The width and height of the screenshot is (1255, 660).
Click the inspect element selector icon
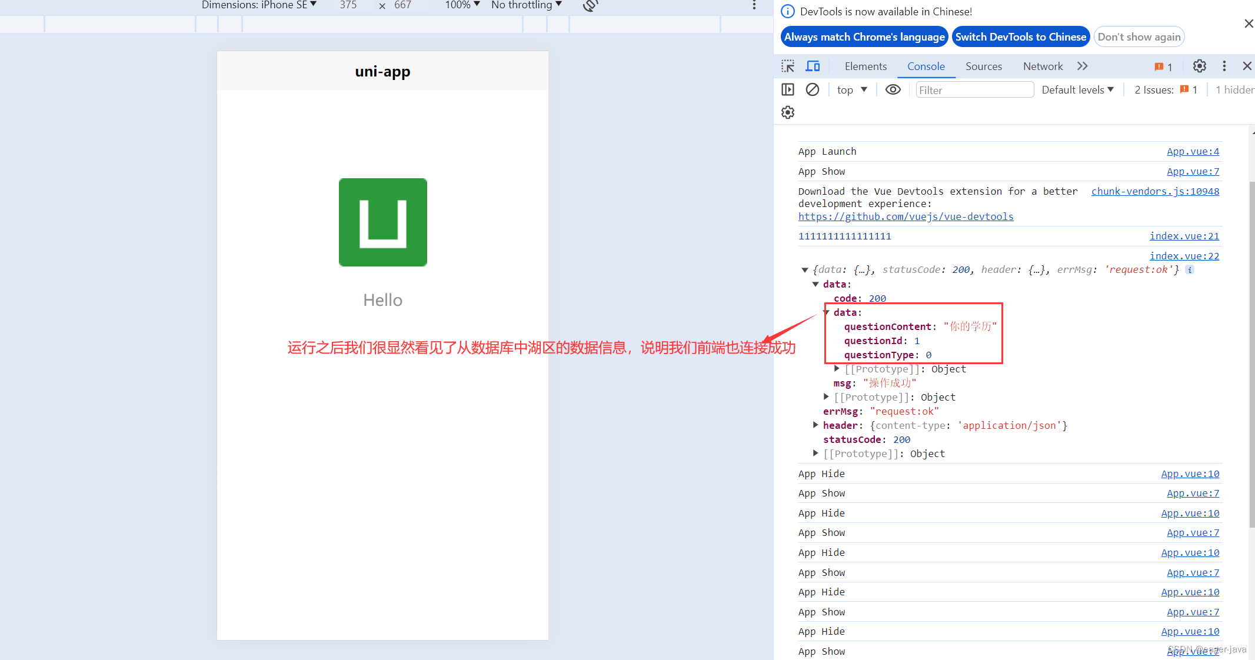click(x=788, y=66)
